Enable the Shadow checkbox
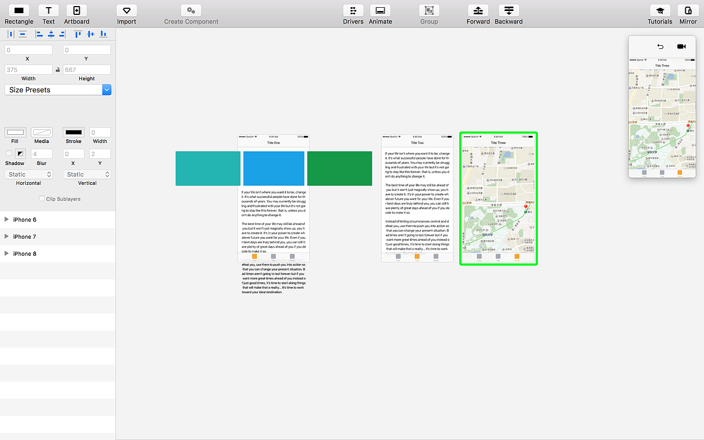This screenshot has width=704, height=440. pyautogui.click(x=8, y=153)
